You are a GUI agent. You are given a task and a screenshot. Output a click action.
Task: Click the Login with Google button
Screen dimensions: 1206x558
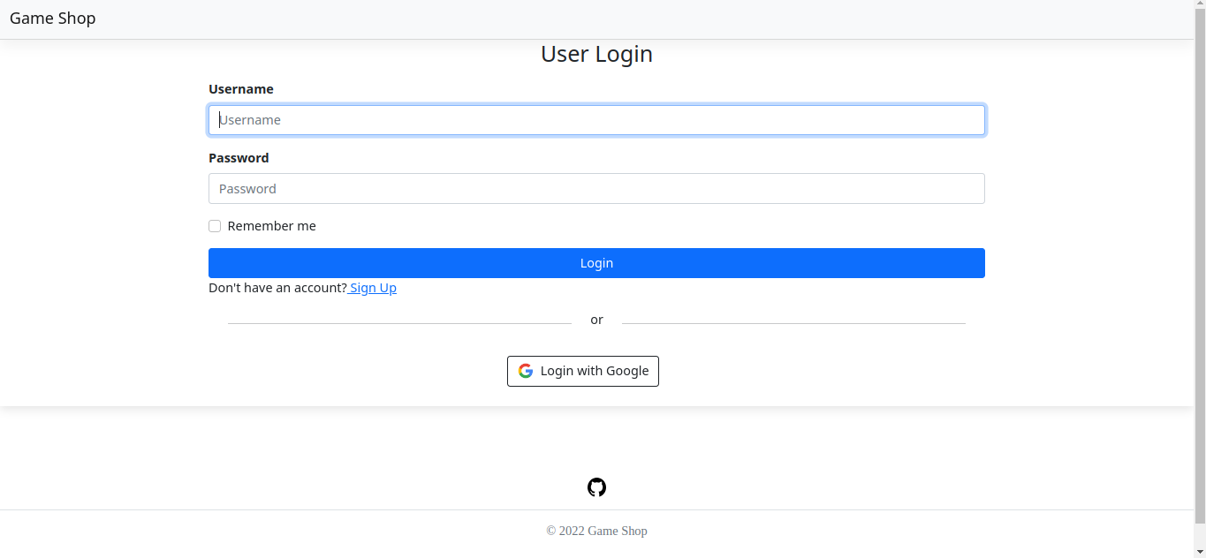pyautogui.click(x=583, y=371)
